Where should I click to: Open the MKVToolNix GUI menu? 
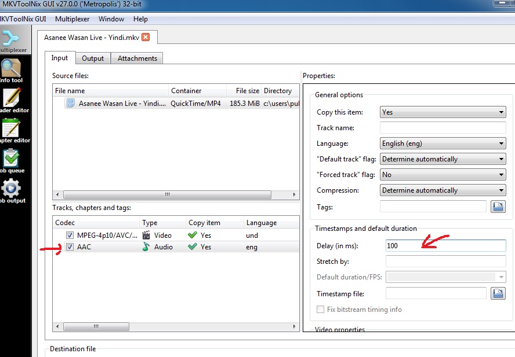(x=23, y=19)
